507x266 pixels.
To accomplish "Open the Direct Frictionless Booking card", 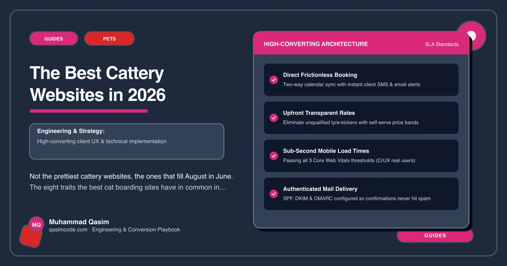I will click(x=361, y=80).
